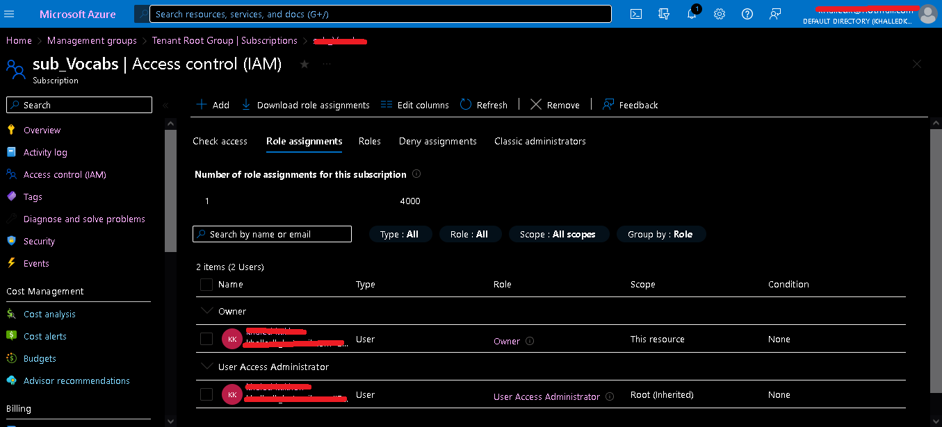The width and height of the screenshot is (942, 427).
Task: Click the sidebar scroll down arrow
Action: tap(170, 421)
